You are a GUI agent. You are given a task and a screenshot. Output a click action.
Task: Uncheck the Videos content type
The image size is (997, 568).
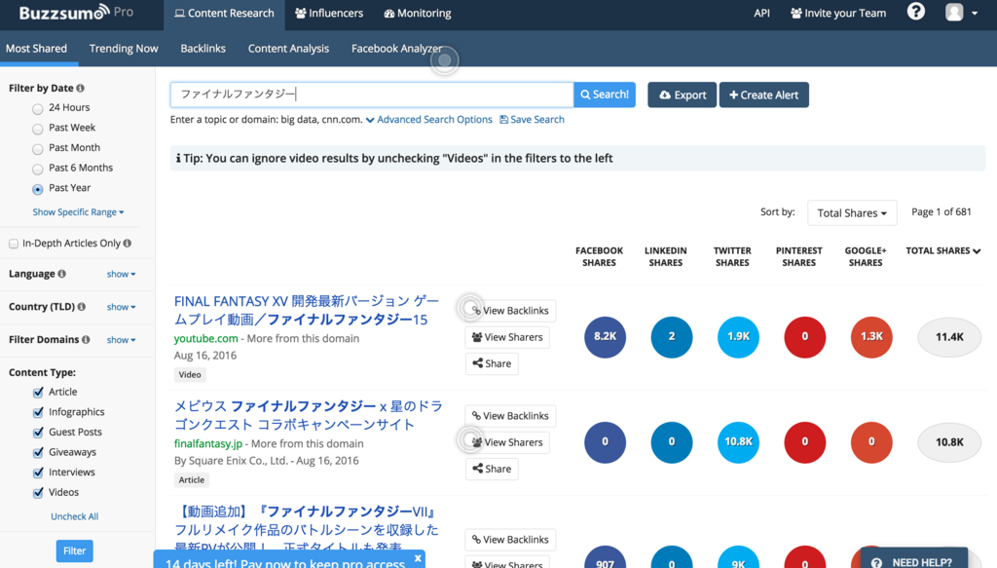38,492
